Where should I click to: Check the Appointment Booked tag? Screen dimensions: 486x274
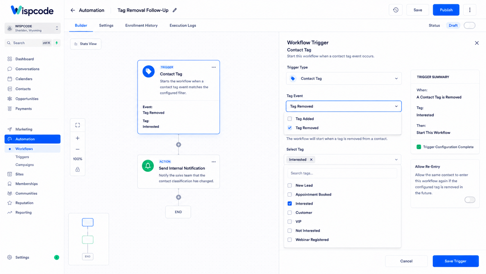[x=290, y=195]
